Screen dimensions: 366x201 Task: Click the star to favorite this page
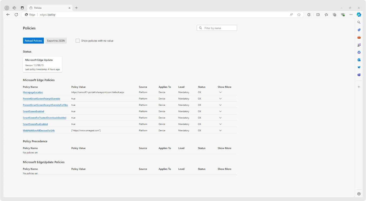[x=299, y=15]
